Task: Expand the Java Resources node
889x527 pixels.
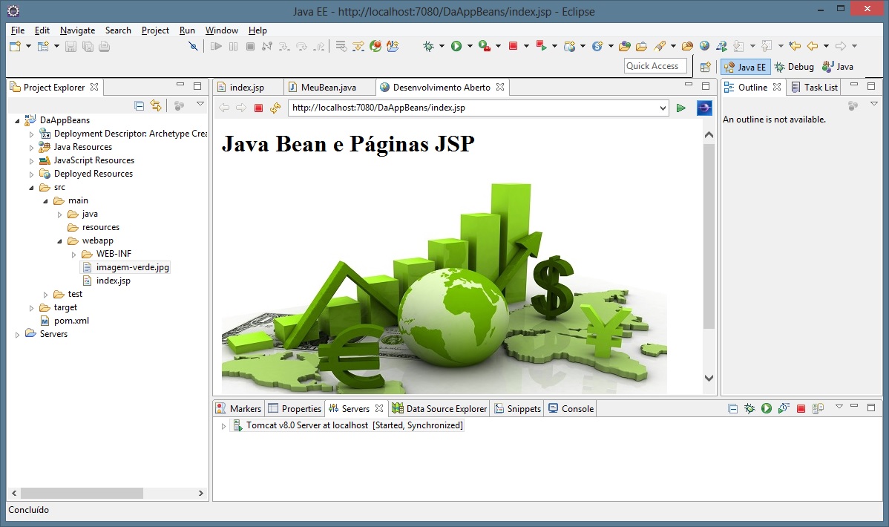Action: [32, 147]
